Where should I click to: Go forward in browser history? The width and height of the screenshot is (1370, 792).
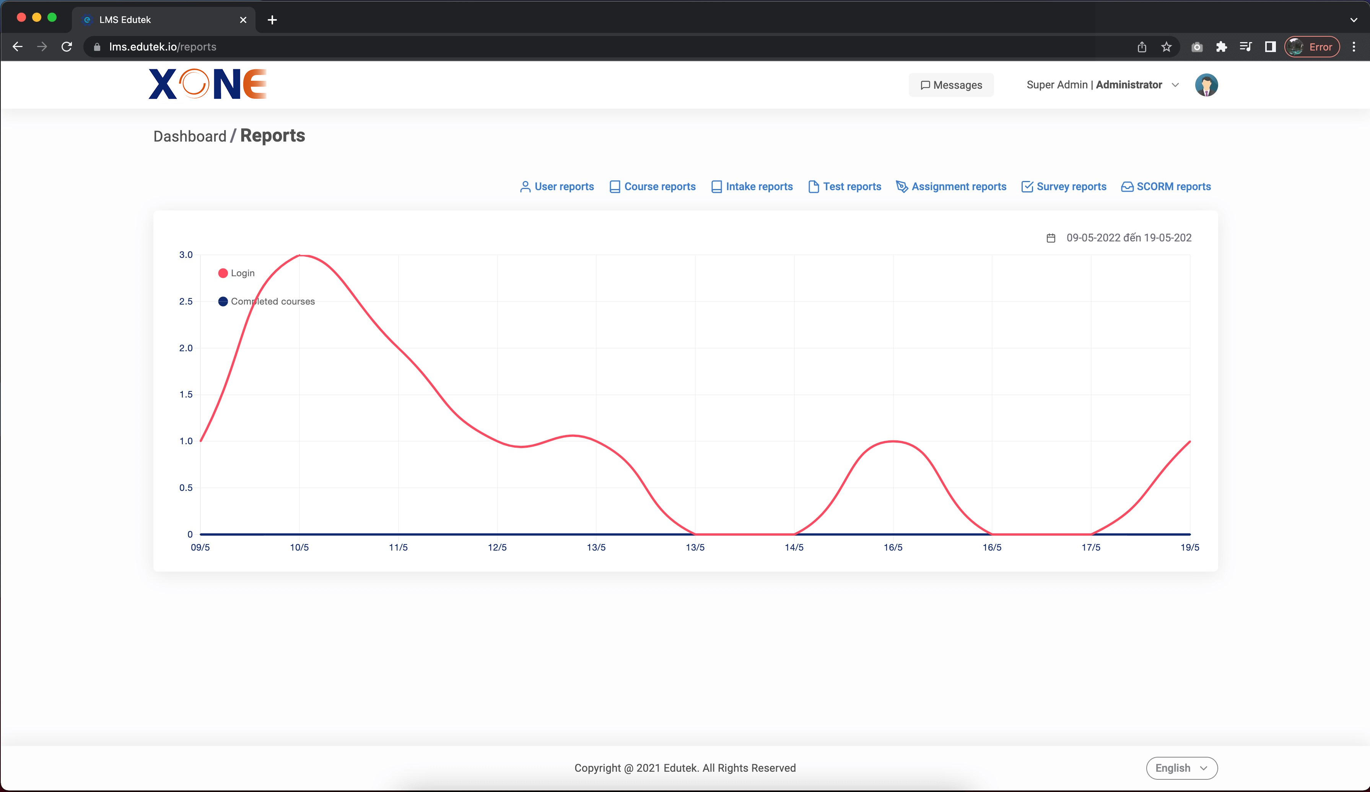(x=42, y=47)
